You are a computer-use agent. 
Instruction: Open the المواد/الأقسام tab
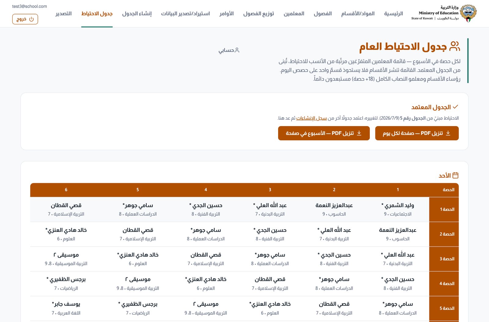point(358,14)
